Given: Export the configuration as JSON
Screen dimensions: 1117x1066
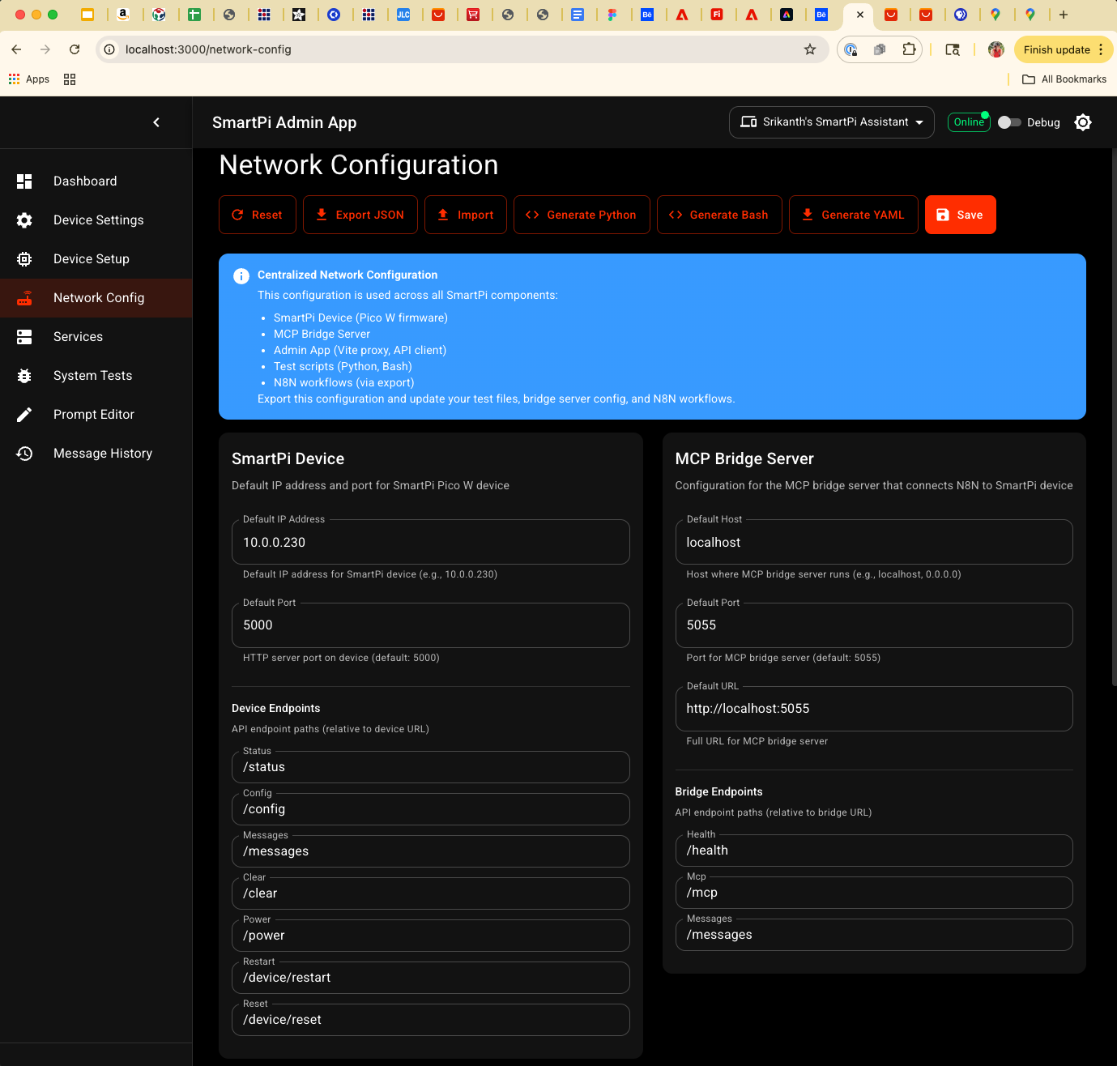Looking at the screenshot, I should [360, 215].
